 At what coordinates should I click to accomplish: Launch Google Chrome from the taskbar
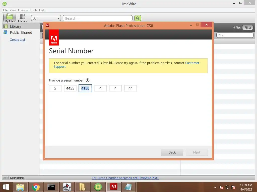(36, 187)
